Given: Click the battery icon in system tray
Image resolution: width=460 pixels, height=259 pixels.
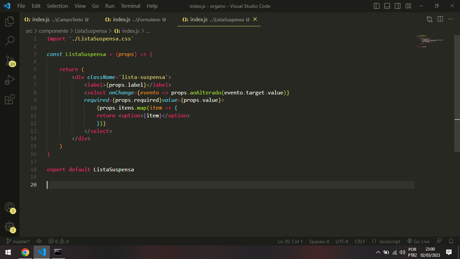Looking at the screenshot, I should pos(386,252).
